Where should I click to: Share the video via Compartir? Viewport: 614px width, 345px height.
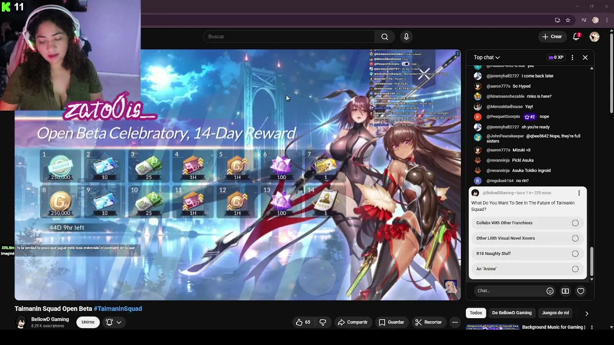pyautogui.click(x=353, y=322)
